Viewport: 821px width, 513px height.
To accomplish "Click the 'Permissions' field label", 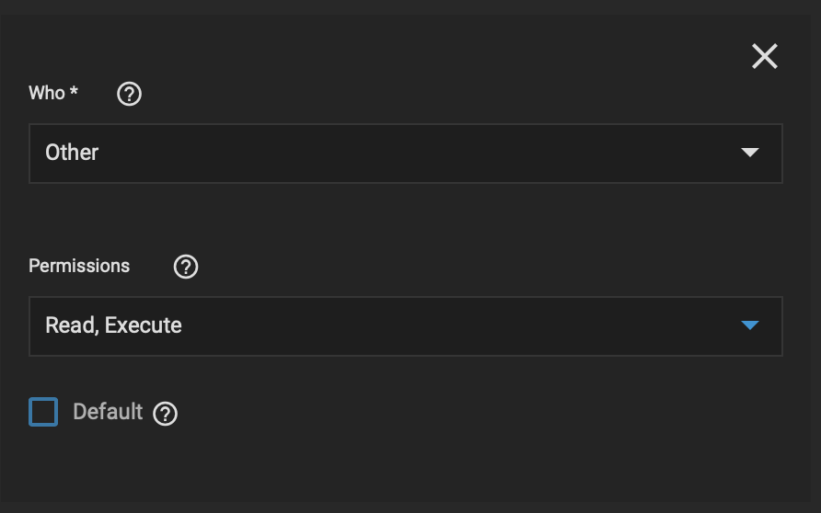I will [79, 267].
